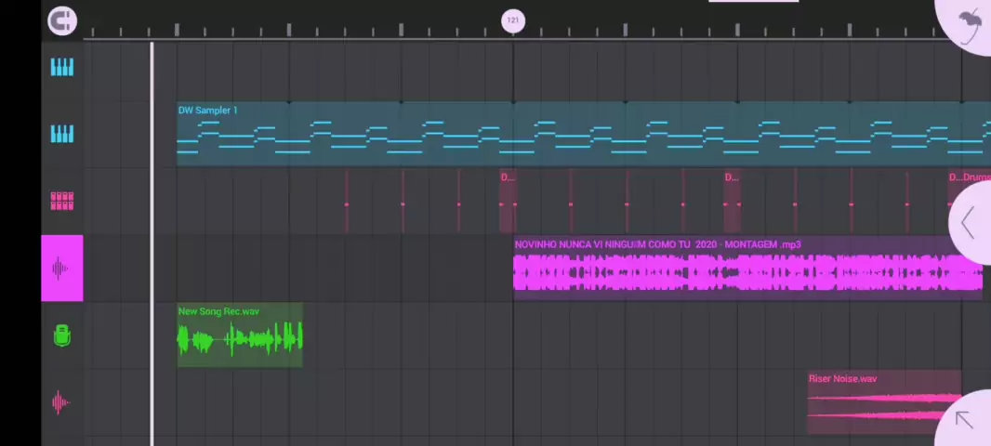This screenshot has height=446, width=991.
Task: Select the Riser Noise audio track icon
Action: 62,402
